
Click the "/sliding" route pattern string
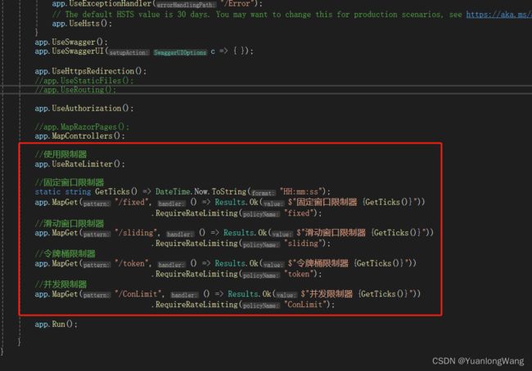(x=136, y=233)
